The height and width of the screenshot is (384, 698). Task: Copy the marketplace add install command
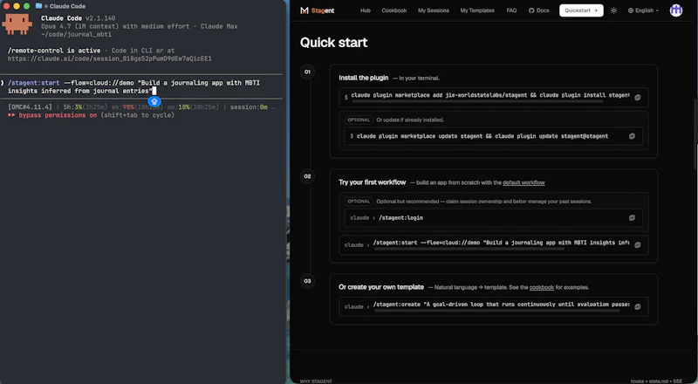[x=638, y=97]
